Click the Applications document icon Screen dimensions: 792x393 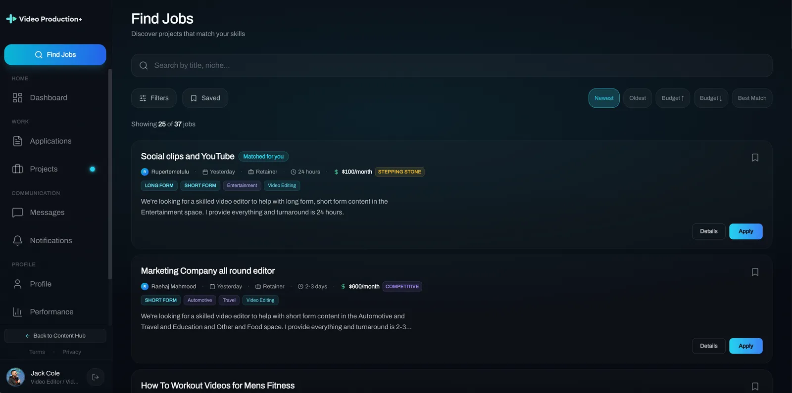click(17, 141)
